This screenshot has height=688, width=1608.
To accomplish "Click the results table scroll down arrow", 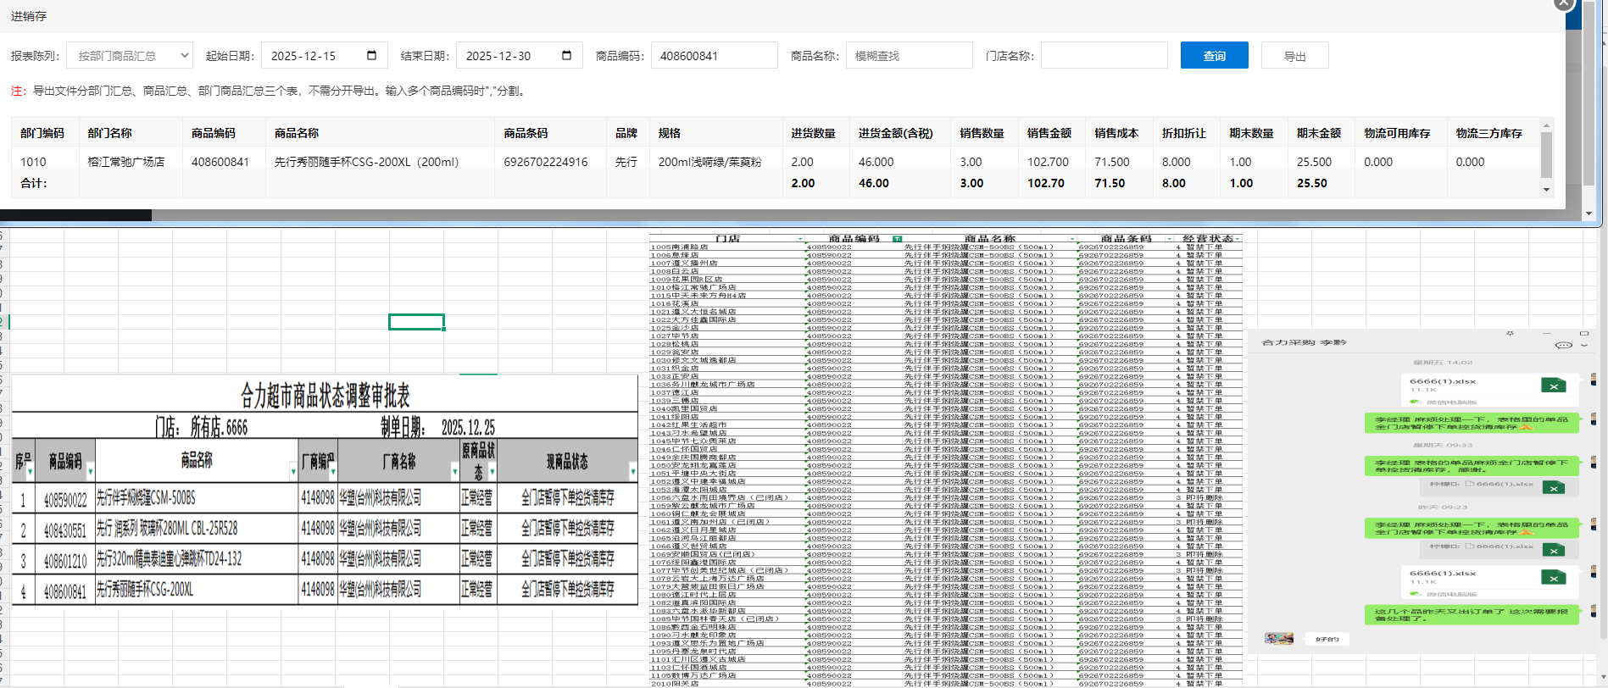I will pyautogui.click(x=1546, y=190).
